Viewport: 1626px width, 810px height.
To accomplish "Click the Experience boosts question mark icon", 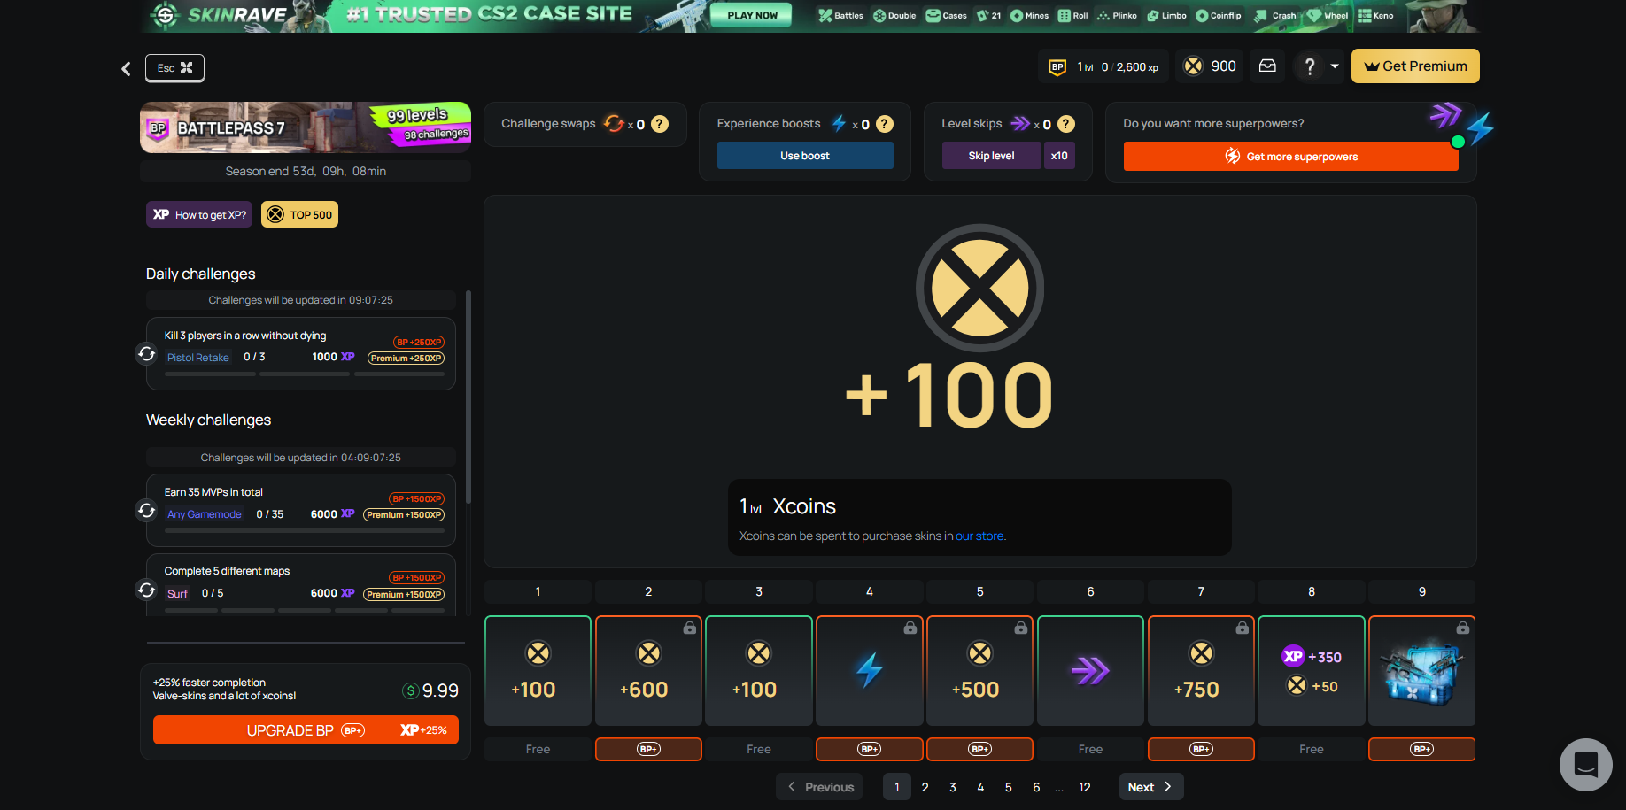I will pyautogui.click(x=885, y=124).
